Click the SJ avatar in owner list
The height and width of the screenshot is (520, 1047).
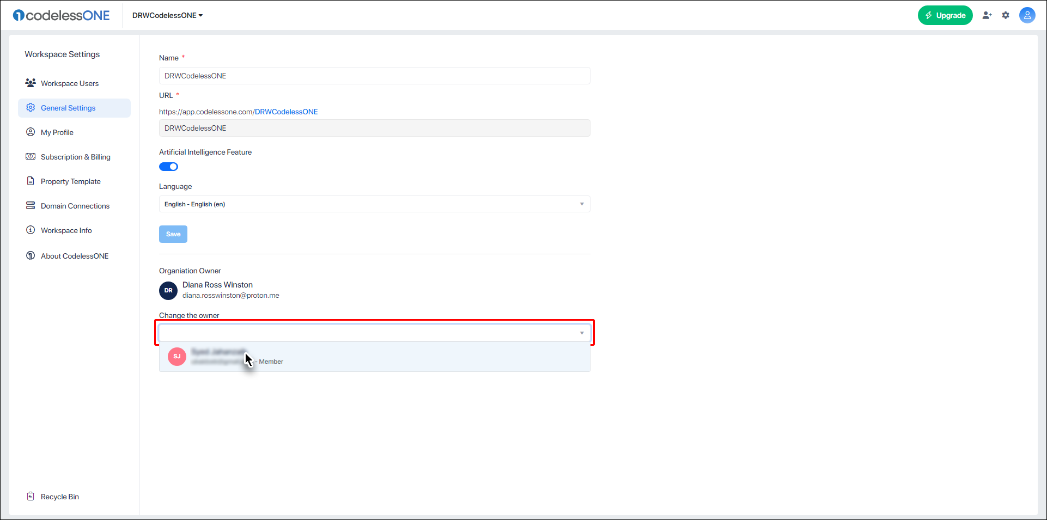pyautogui.click(x=177, y=357)
